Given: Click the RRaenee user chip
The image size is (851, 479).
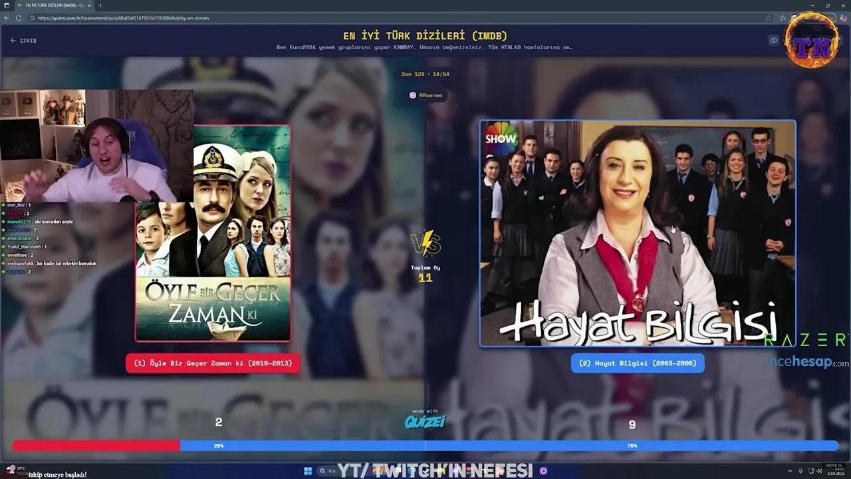Looking at the screenshot, I should (425, 95).
